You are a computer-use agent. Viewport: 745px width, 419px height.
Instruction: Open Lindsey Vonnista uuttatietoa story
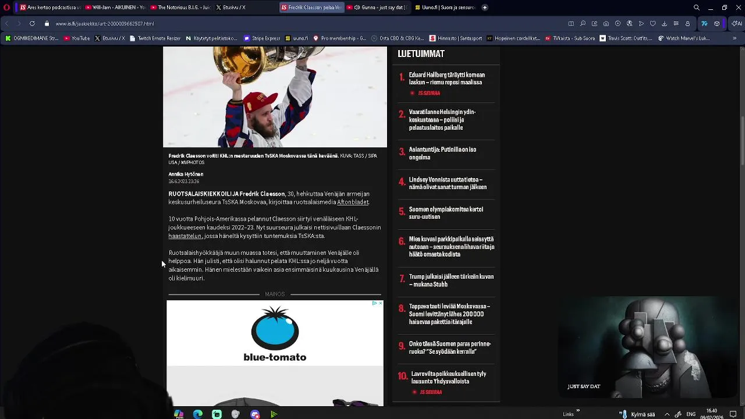click(448, 183)
